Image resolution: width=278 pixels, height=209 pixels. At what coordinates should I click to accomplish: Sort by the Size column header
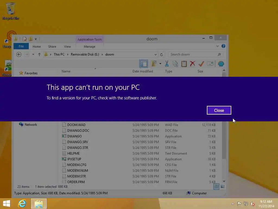coord(200,71)
